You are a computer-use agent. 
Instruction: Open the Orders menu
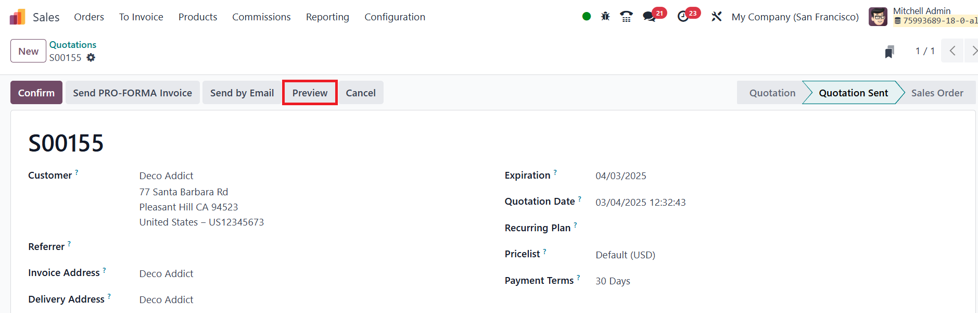(89, 17)
